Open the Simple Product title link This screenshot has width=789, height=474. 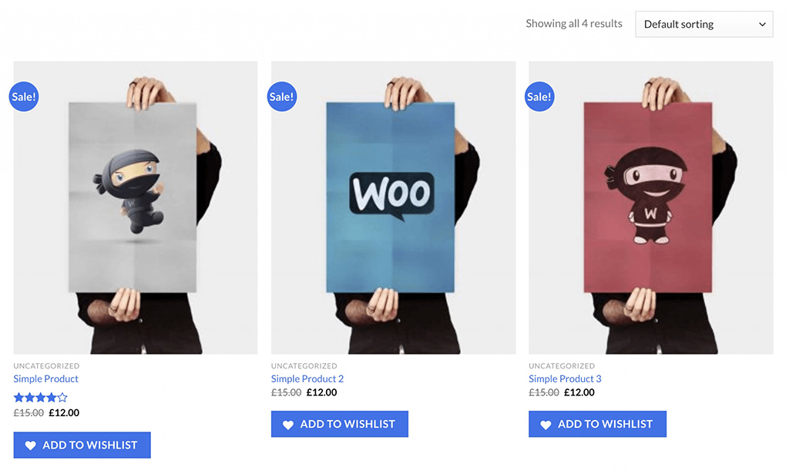pos(45,379)
